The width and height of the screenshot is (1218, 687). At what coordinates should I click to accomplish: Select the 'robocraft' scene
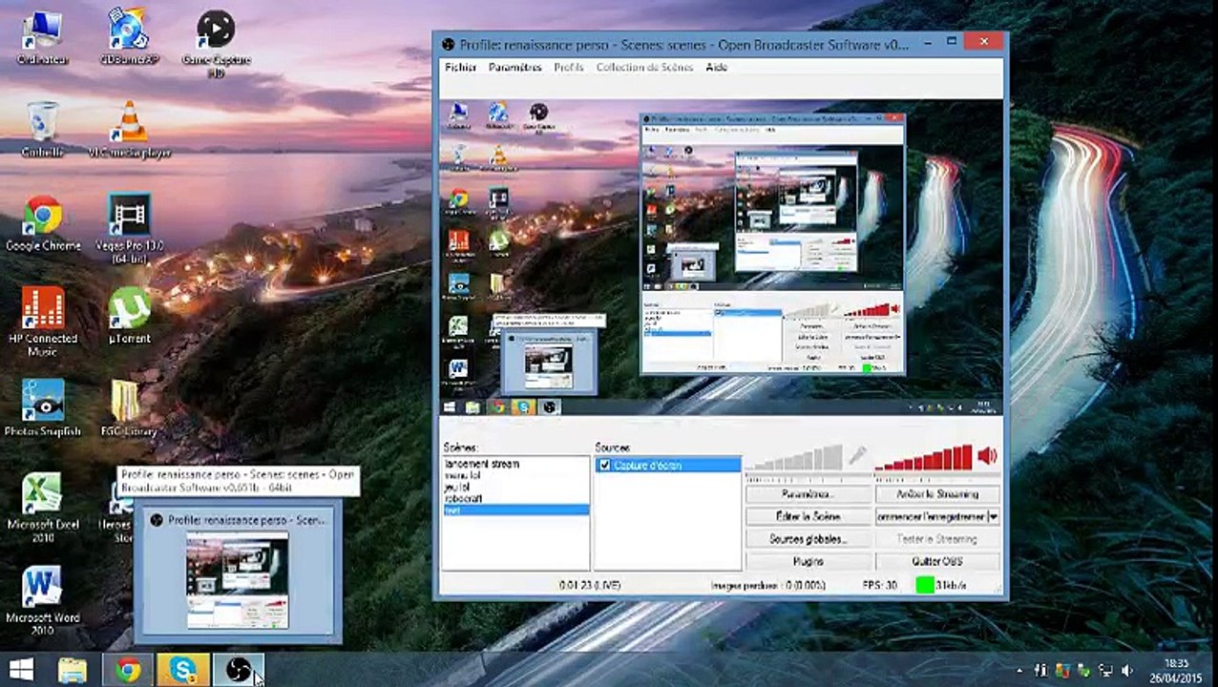click(x=516, y=498)
